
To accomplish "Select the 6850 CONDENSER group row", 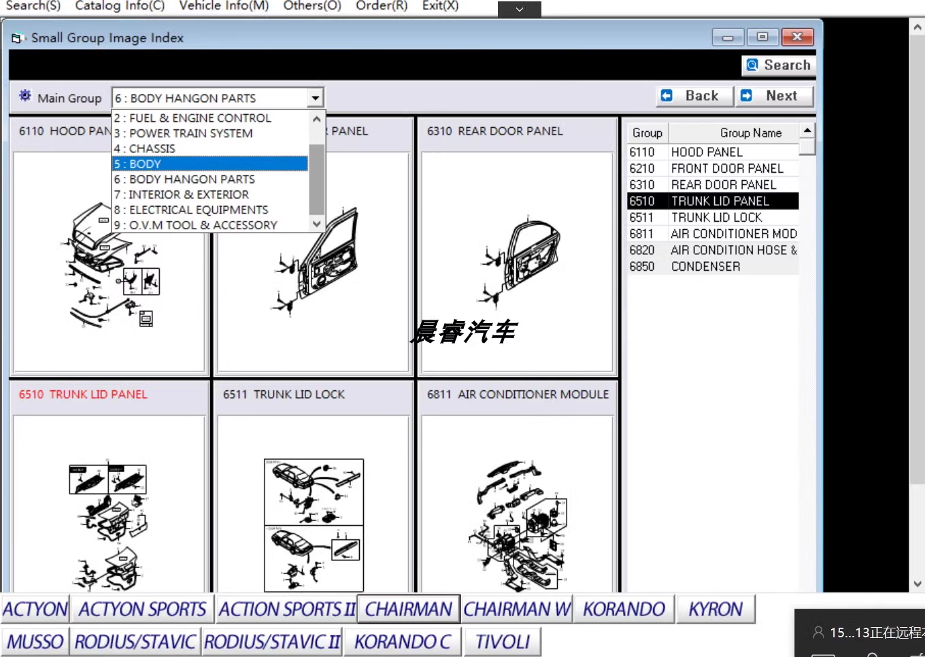I will coord(712,267).
